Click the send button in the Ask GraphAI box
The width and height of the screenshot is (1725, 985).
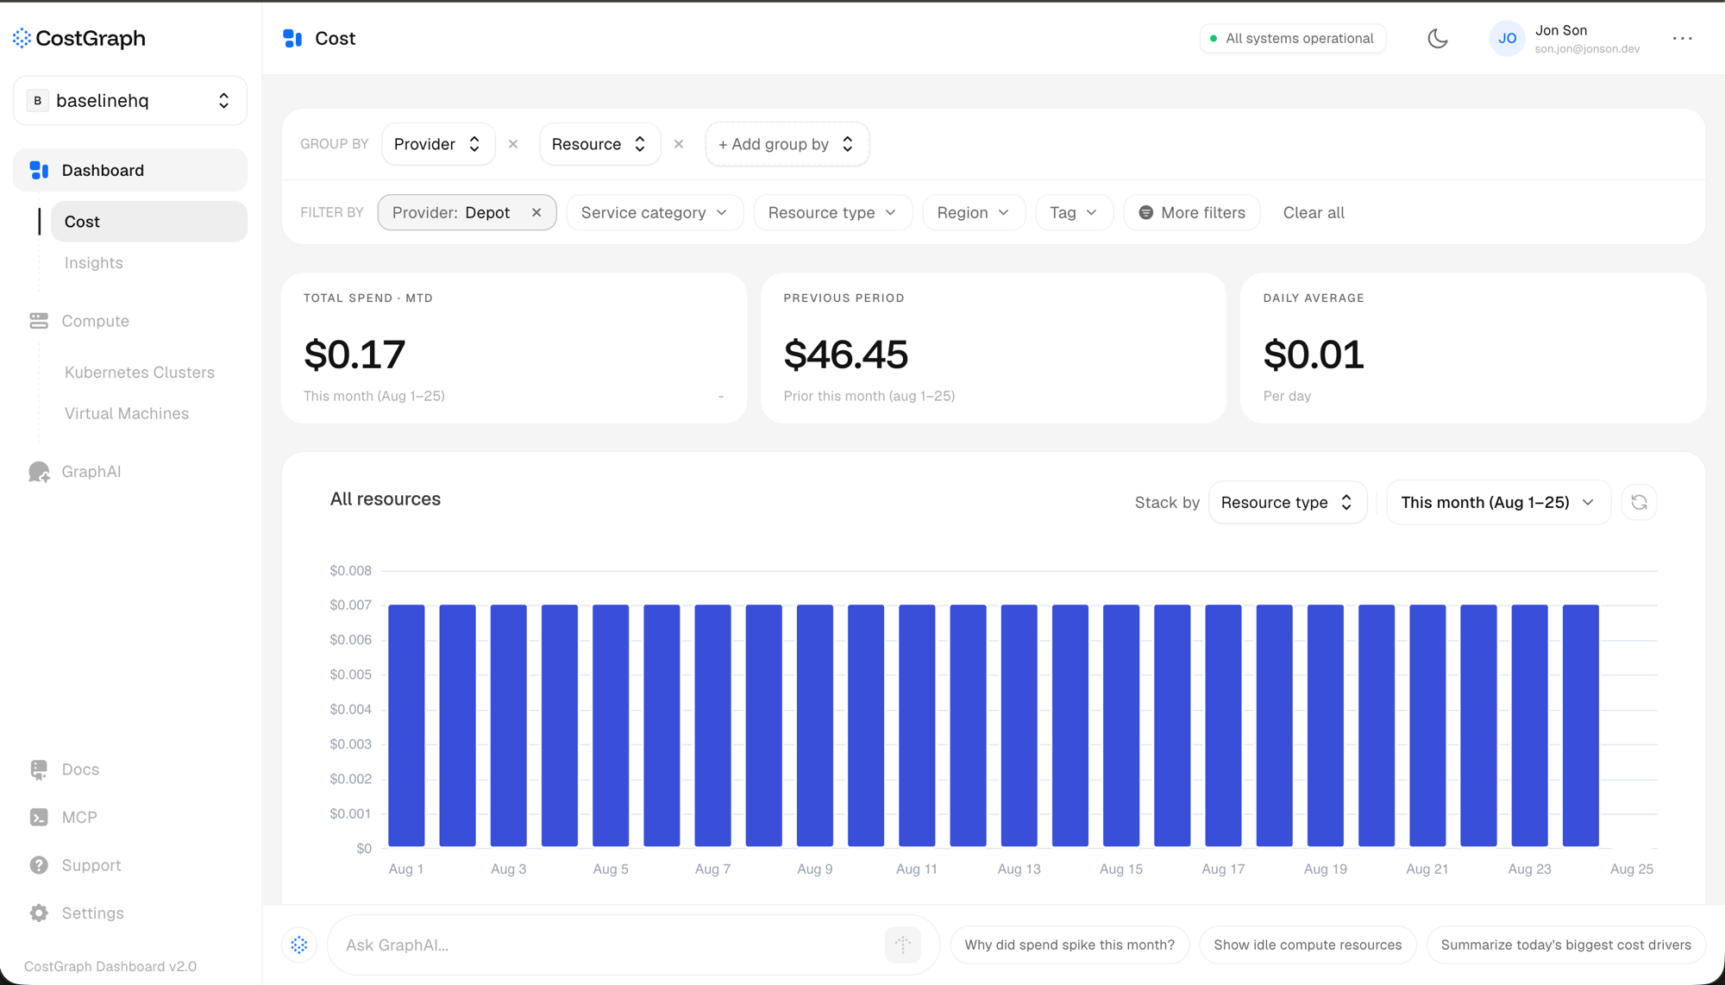(903, 944)
